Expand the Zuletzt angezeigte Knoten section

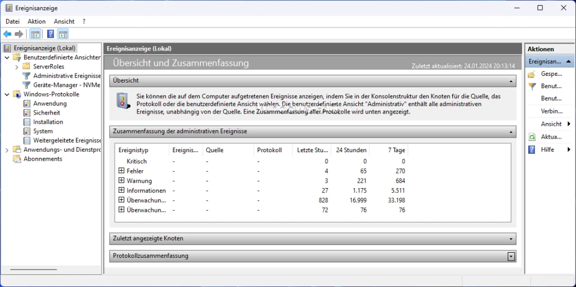click(511, 239)
